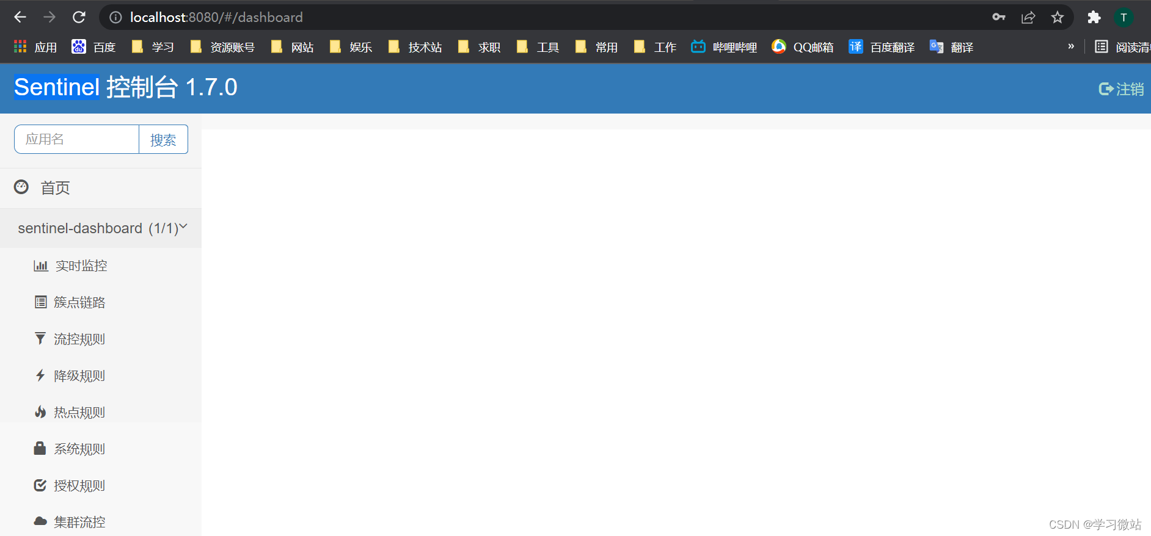Image resolution: width=1151 pixels, height=536 pixels.
Task: Open saved passwords key icon
Action: point(999,17)
